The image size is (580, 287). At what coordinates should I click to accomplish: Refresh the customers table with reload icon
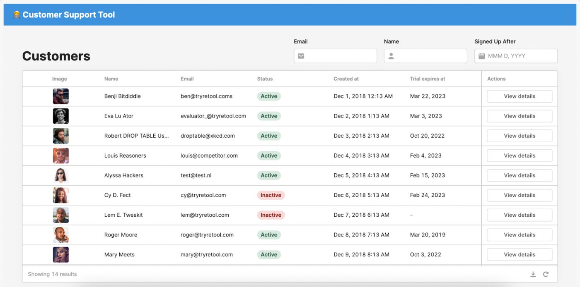pos(546,274)
